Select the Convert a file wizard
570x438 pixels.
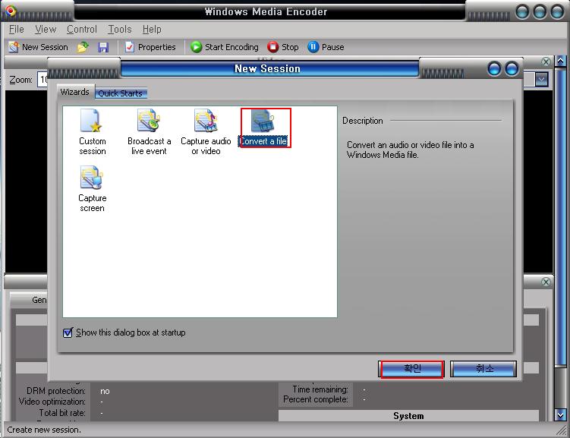tap(263, 128)
